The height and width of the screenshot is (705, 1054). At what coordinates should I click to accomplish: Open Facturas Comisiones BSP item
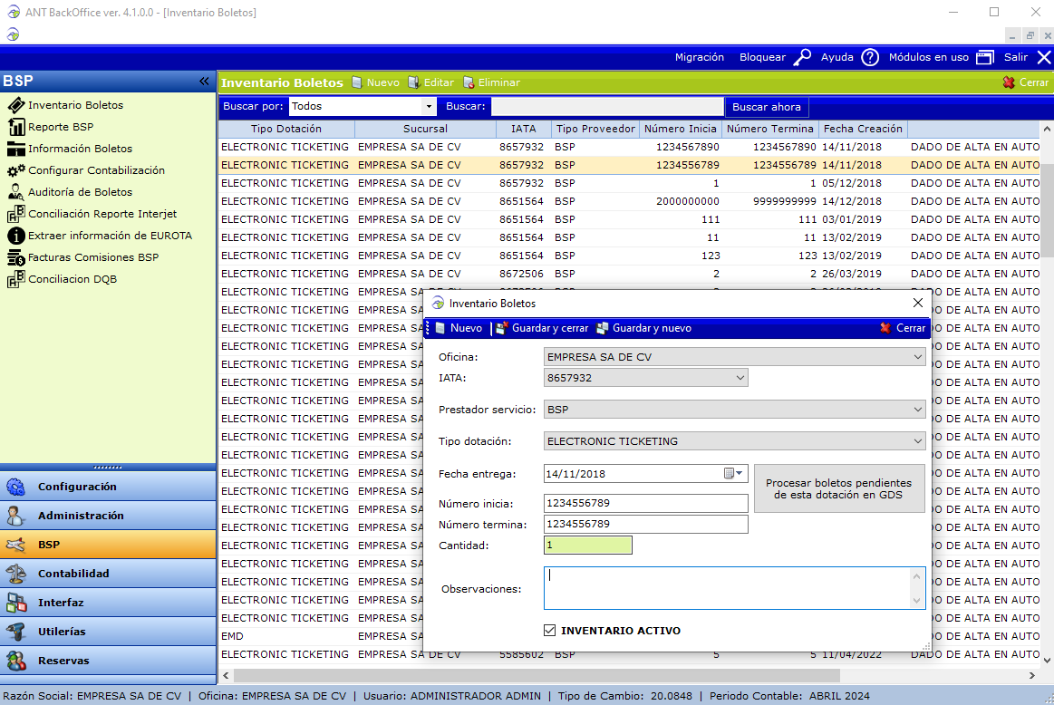[92, 257]
